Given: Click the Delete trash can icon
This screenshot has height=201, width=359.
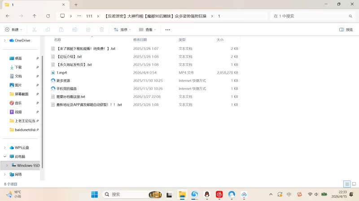Looking at the screenshot, I should tap(102, 29).
